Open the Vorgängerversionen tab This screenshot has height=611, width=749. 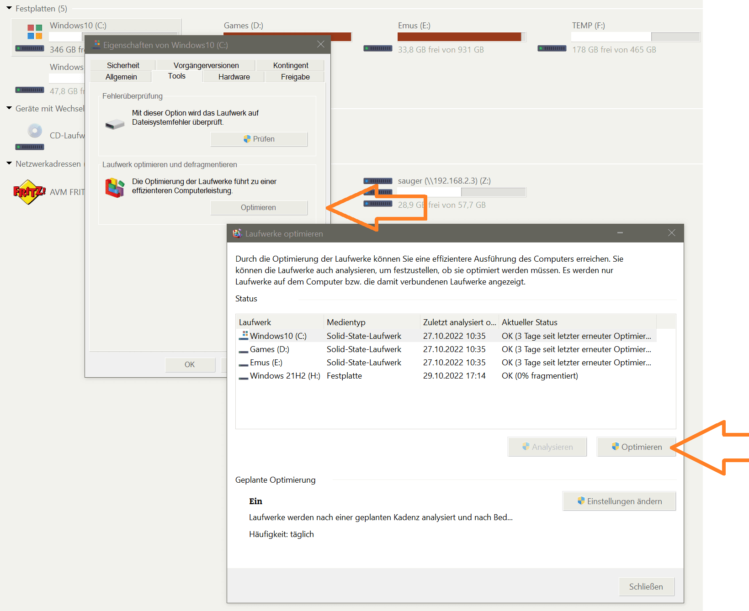(206, 65)
